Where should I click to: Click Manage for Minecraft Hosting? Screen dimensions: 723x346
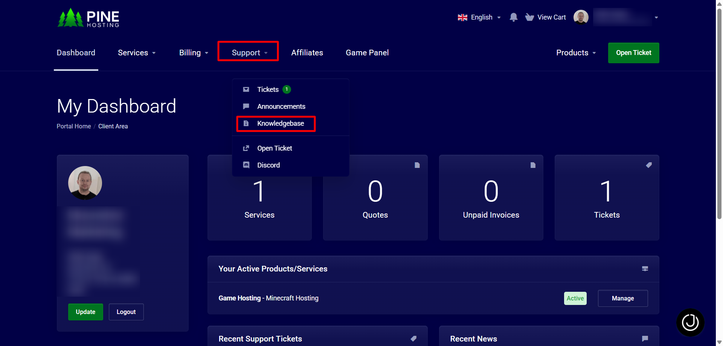tap(623, 298)
